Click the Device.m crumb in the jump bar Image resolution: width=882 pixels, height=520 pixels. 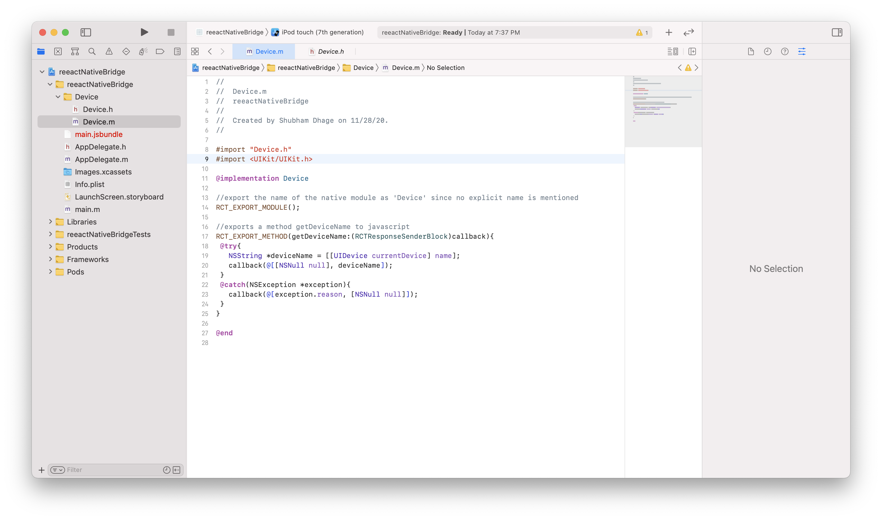(x=401, y=68)
